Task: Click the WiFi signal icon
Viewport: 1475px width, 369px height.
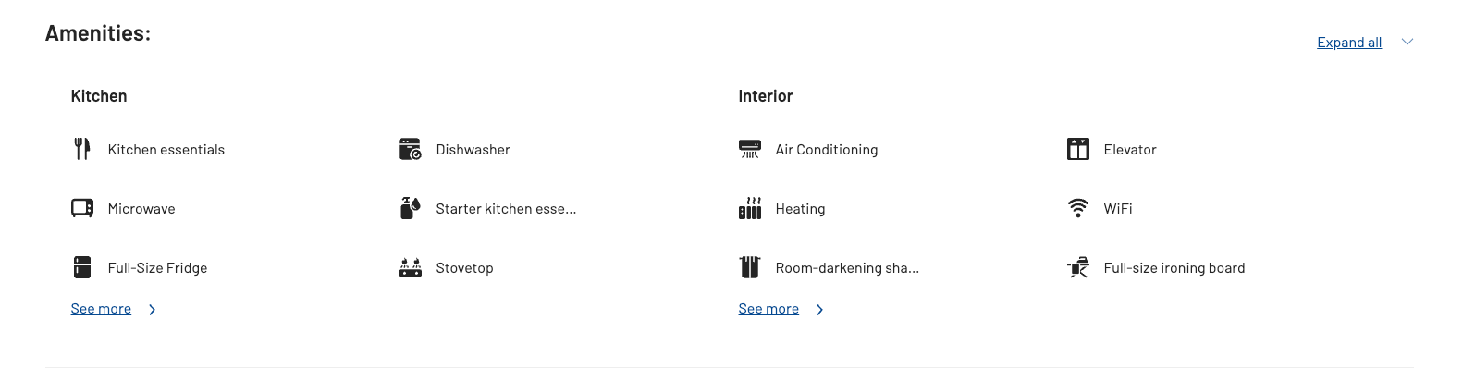Action: [1078, 208]
